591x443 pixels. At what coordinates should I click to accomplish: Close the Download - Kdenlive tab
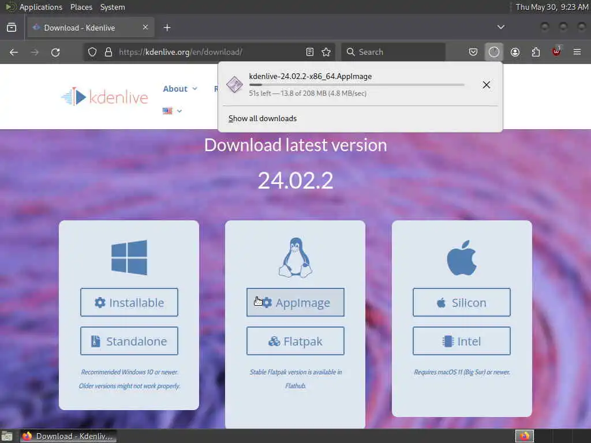tap(145, 27)
